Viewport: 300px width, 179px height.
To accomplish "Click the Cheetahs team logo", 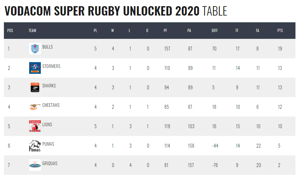I will [x=35, y=106].
